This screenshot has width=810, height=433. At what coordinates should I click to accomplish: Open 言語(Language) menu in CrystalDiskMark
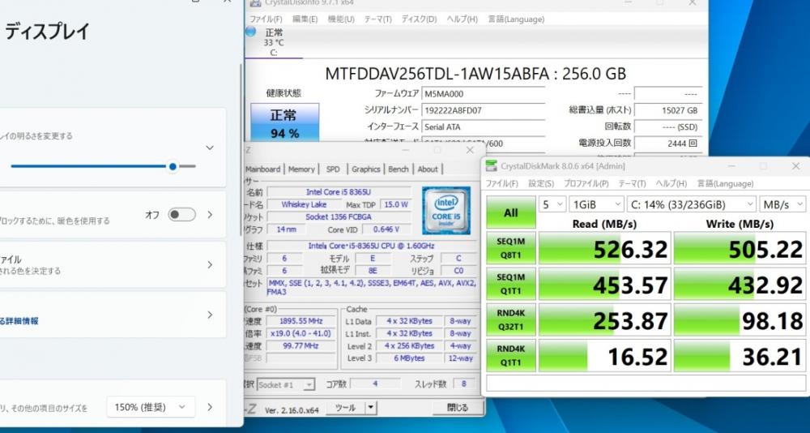(x=725, y=183)
